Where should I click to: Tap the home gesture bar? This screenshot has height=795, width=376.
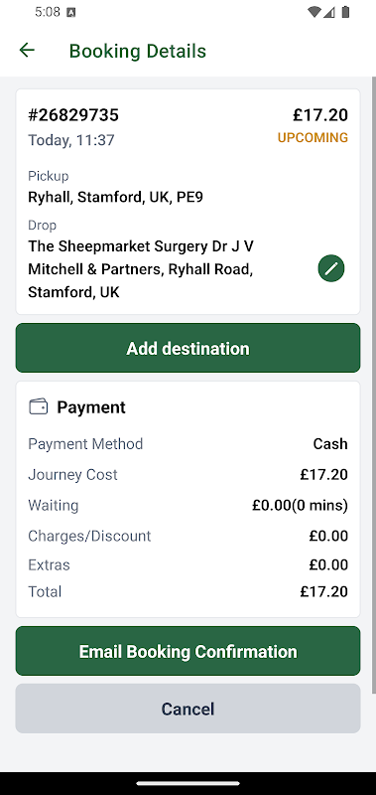click(x=188, y=783)
